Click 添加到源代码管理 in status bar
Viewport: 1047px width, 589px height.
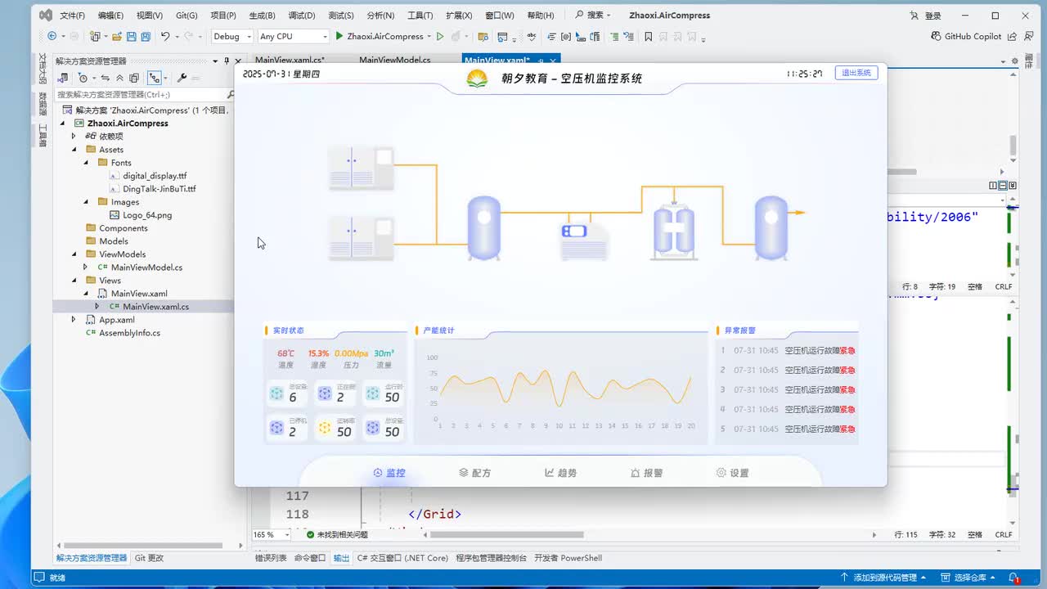coord(885,578)
